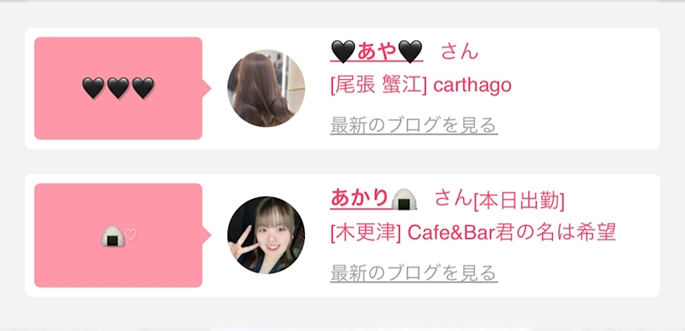685x331 pixels.
Task: Click the さん text next to あや
Action: pos(460,52)
